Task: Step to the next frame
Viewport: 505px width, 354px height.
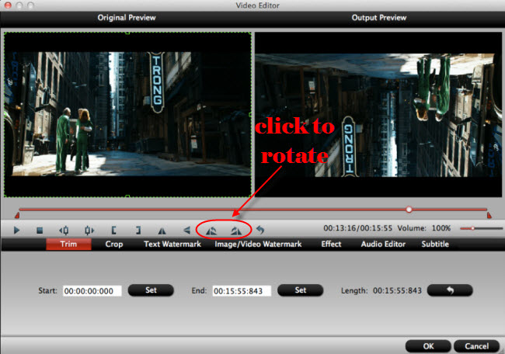Action: [x=89, y=230]
